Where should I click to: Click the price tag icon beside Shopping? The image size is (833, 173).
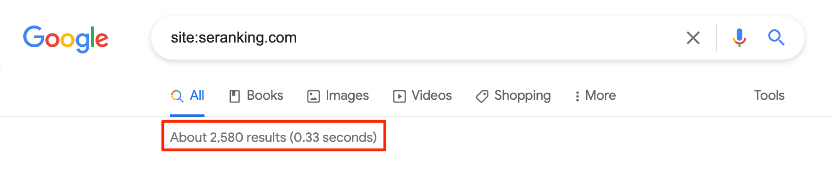pyautogui.click(x=482, y=96)
